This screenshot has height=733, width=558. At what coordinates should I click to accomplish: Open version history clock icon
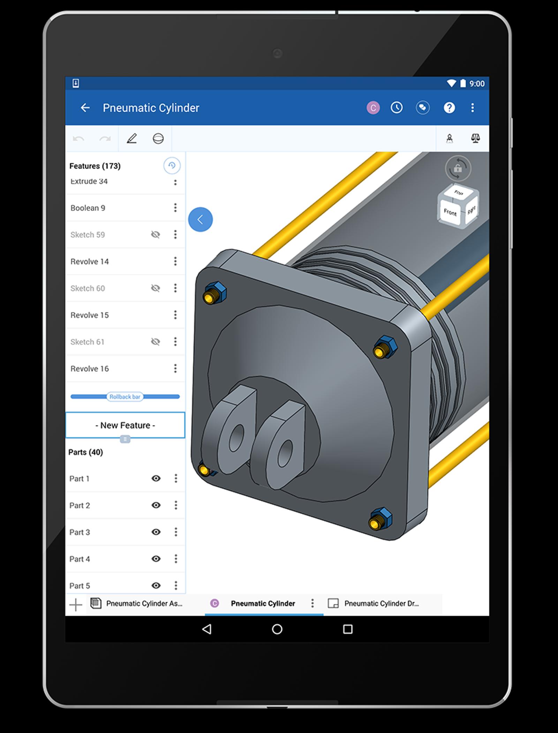tap(397, 108)
